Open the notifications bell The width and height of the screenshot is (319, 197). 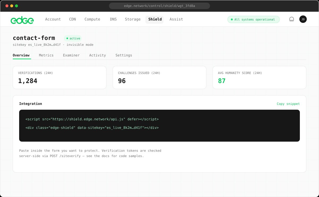tap(292, 19)
